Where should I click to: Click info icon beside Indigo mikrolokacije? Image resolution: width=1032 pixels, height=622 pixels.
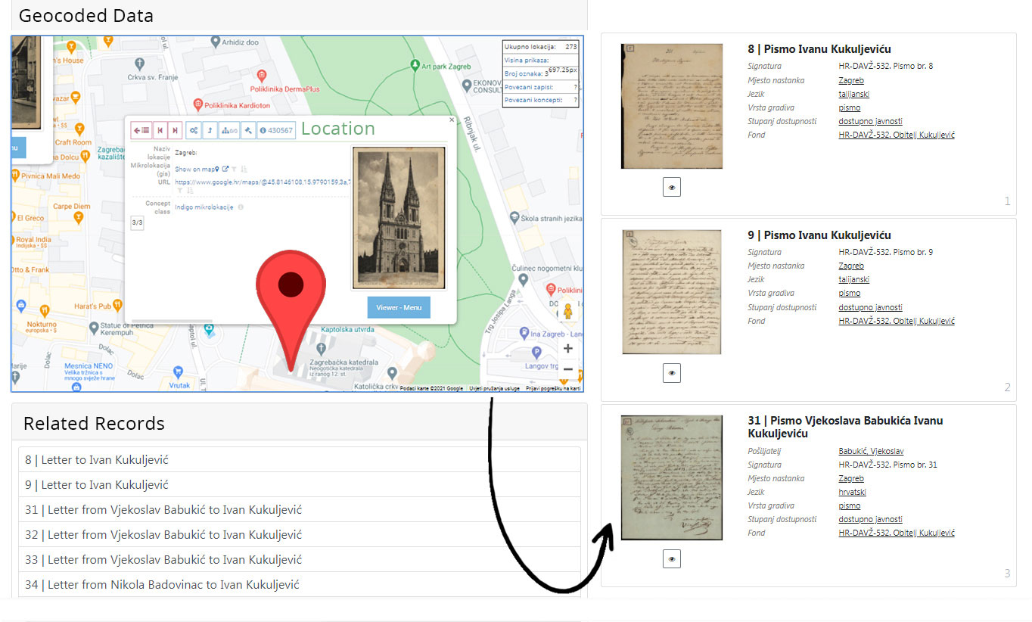[241, 207]
